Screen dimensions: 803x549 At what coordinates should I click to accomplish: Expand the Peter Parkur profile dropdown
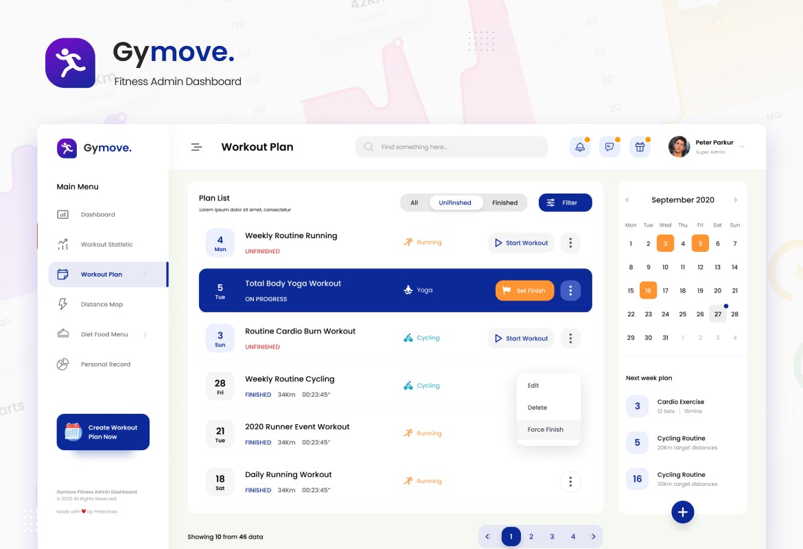point(742,147)
